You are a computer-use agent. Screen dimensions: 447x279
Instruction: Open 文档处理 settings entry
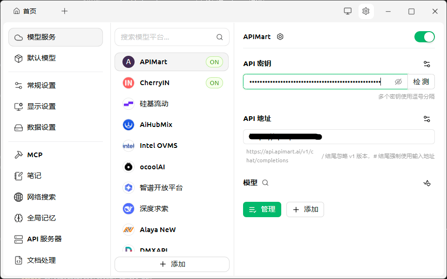point(55,260)
